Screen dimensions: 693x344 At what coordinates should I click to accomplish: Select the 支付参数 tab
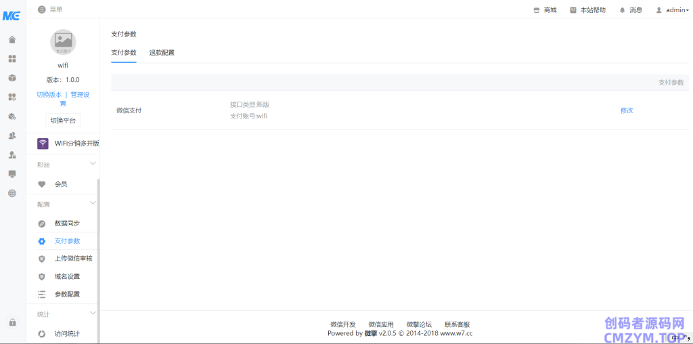(124, 52)
